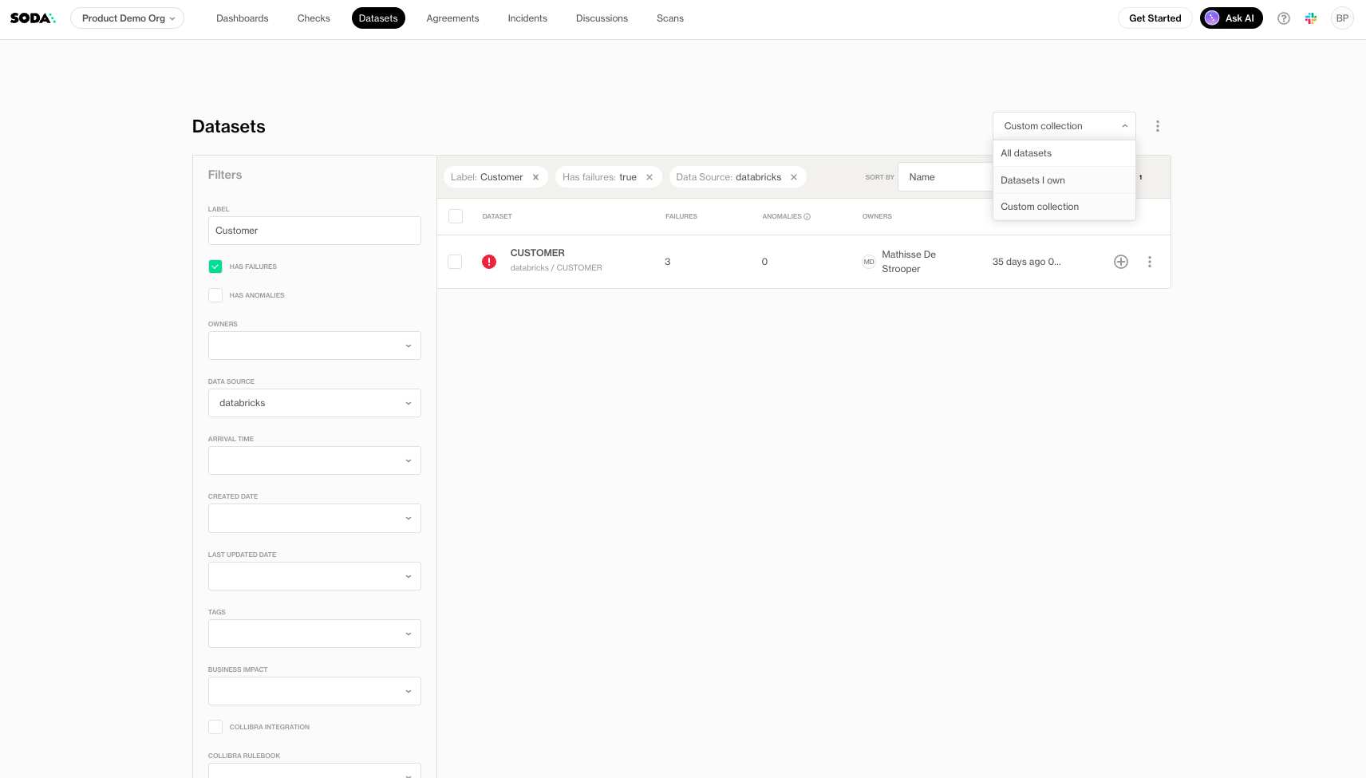Select All datasets from collection list
Viewport: 1366px width, 778px height.
coord(1026,153)
